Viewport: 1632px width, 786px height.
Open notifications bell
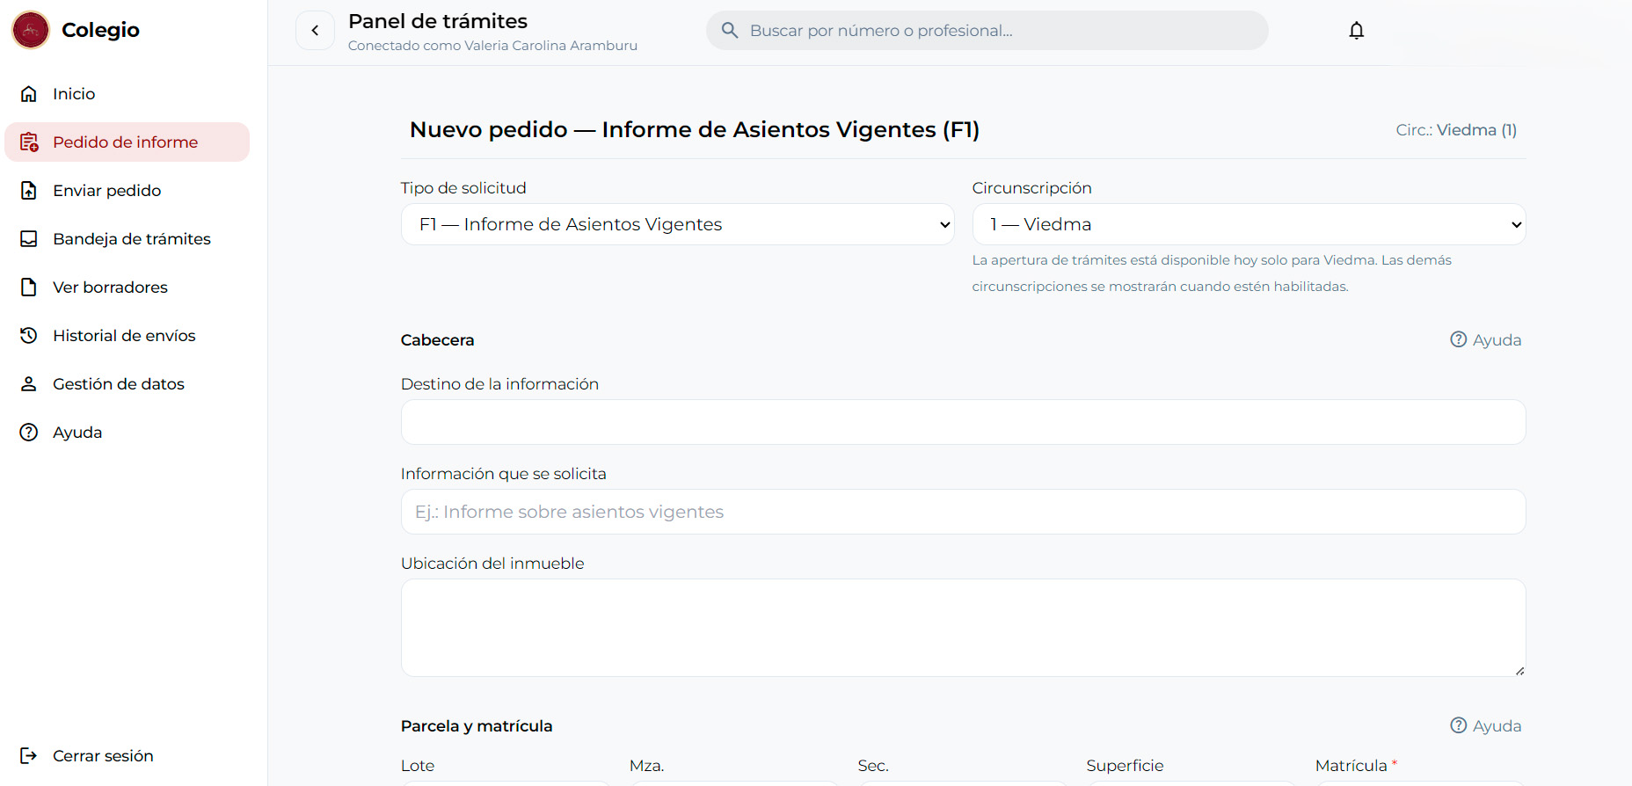click(1356, 31)
